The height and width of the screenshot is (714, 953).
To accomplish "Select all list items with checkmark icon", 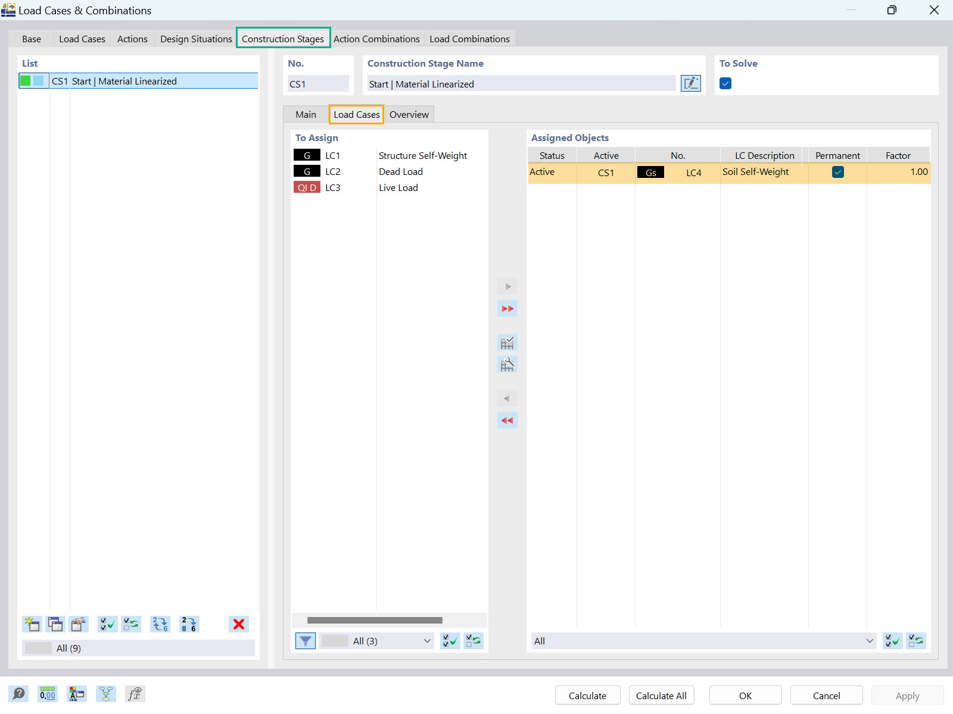I will tap(107, 624).
